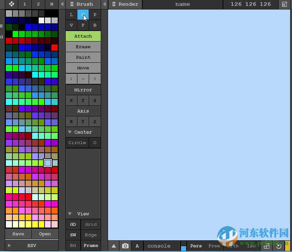Disable the SW shadow toggle
The height and width of the screenshot is (252, 292).
tap(73, 235)
